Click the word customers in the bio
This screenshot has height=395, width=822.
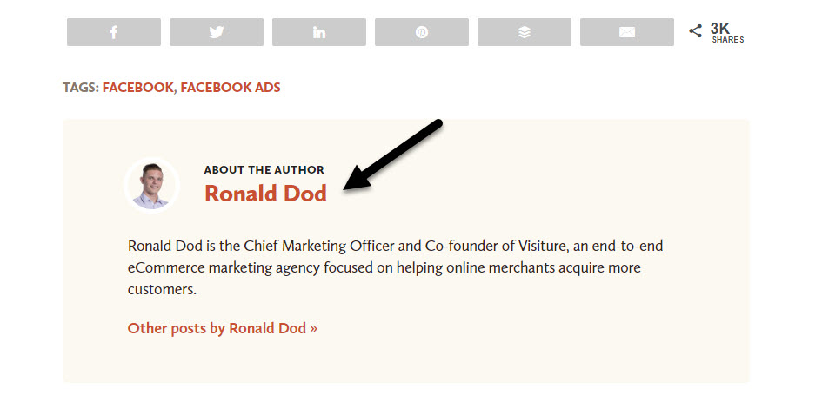tap(162, 290)
